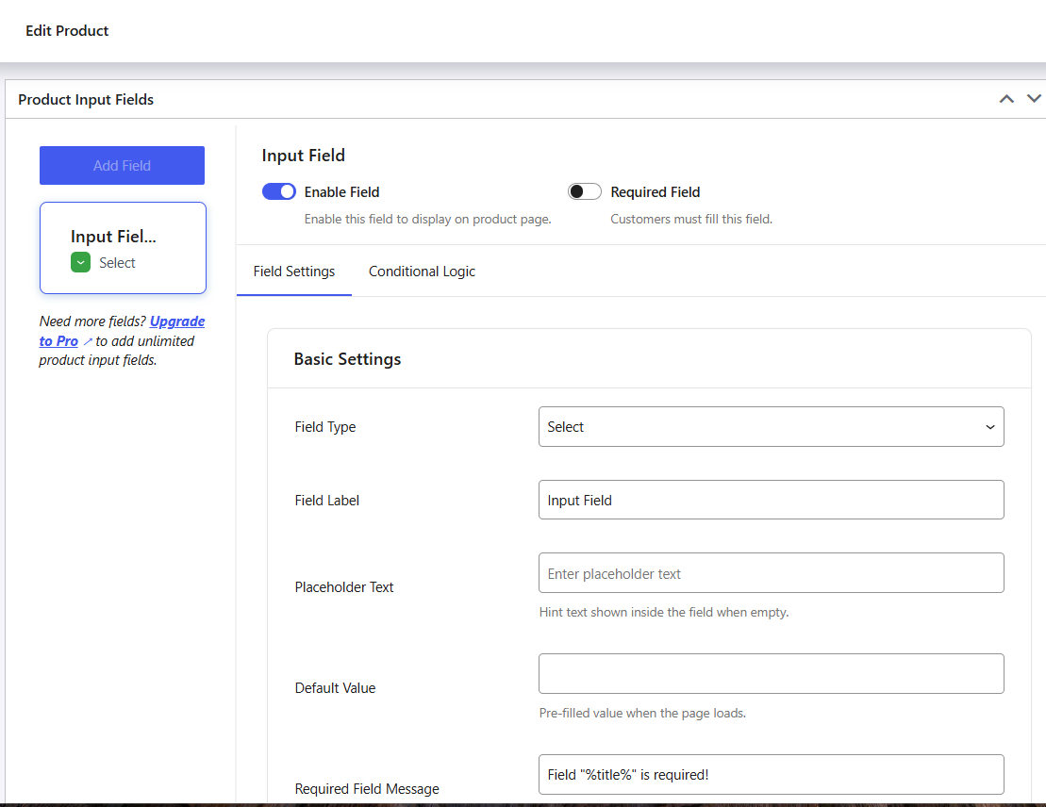Click 'Customers must fill this field' description
1046x807 pixels.
[691, 219]
